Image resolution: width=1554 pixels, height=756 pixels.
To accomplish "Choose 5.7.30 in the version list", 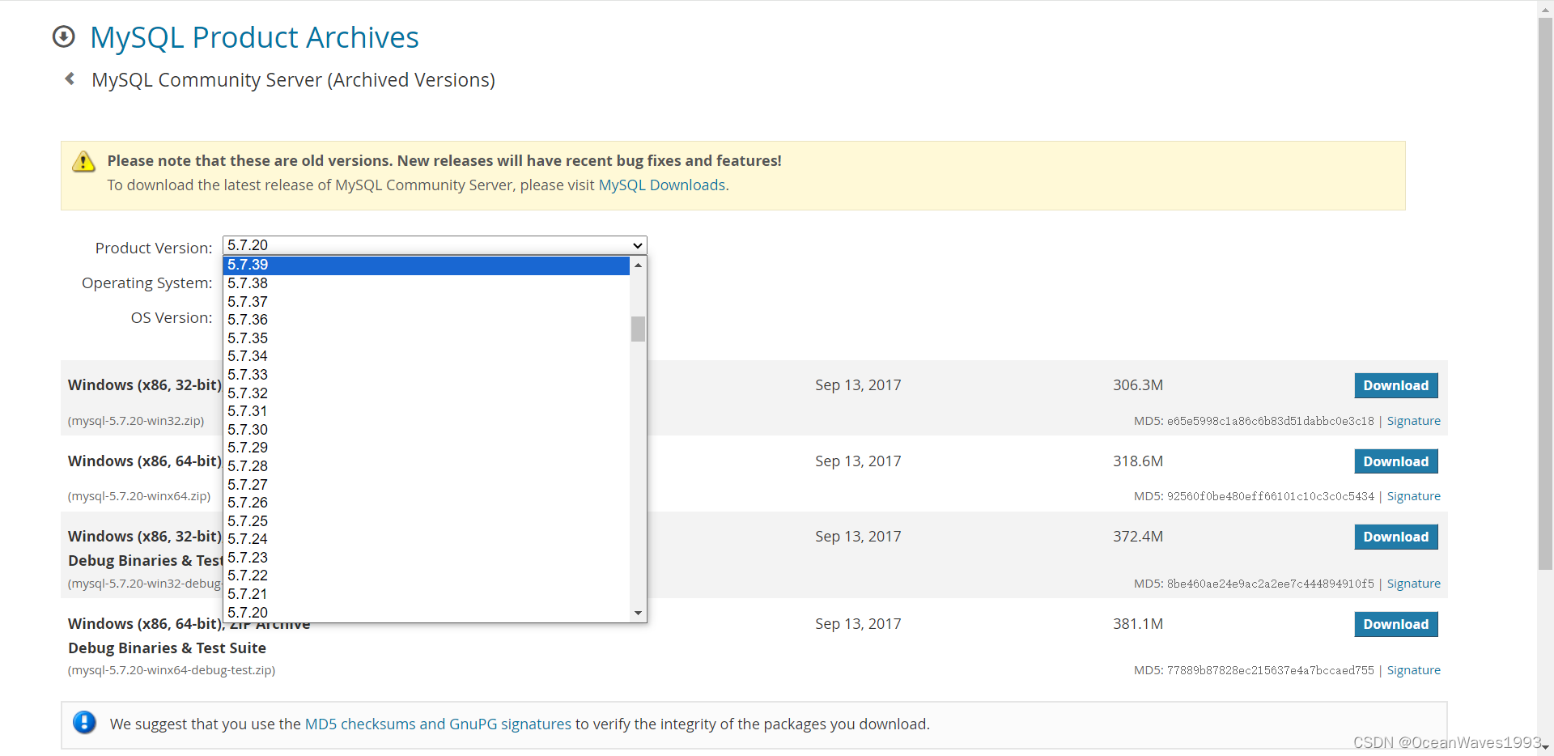I will coord(427,430).
